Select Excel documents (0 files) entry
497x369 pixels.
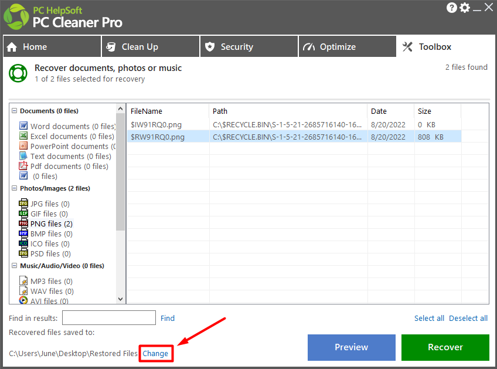tap(72, 136)
